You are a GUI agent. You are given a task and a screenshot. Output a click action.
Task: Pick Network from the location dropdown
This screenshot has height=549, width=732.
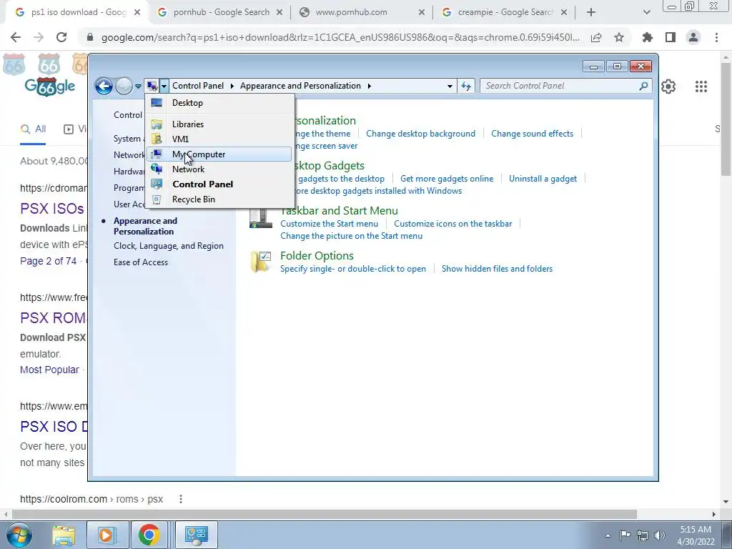[219, 169]
